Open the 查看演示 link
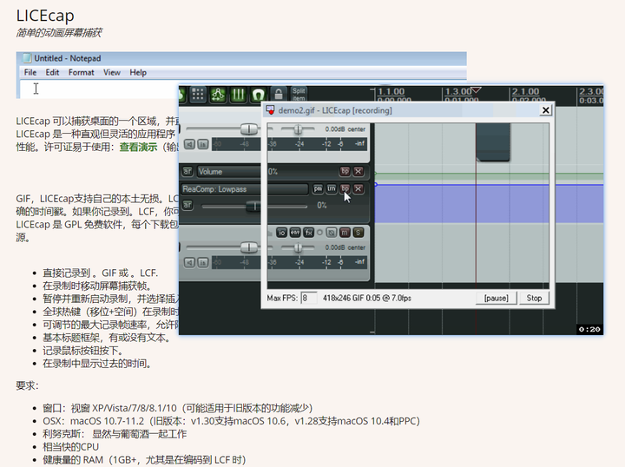Viewport: 625px width, 467px height. tap(138, 147)
